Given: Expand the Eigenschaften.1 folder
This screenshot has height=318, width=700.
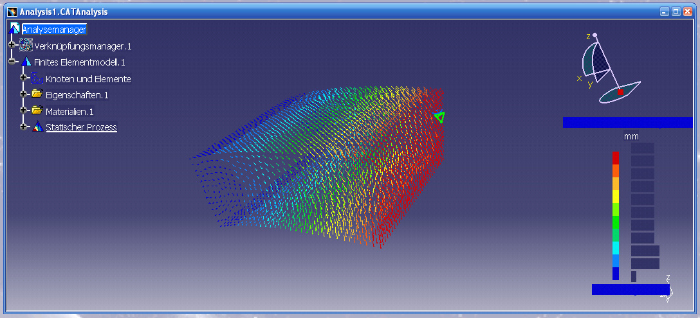Looking at the screenshot, I should coord(24,94).
